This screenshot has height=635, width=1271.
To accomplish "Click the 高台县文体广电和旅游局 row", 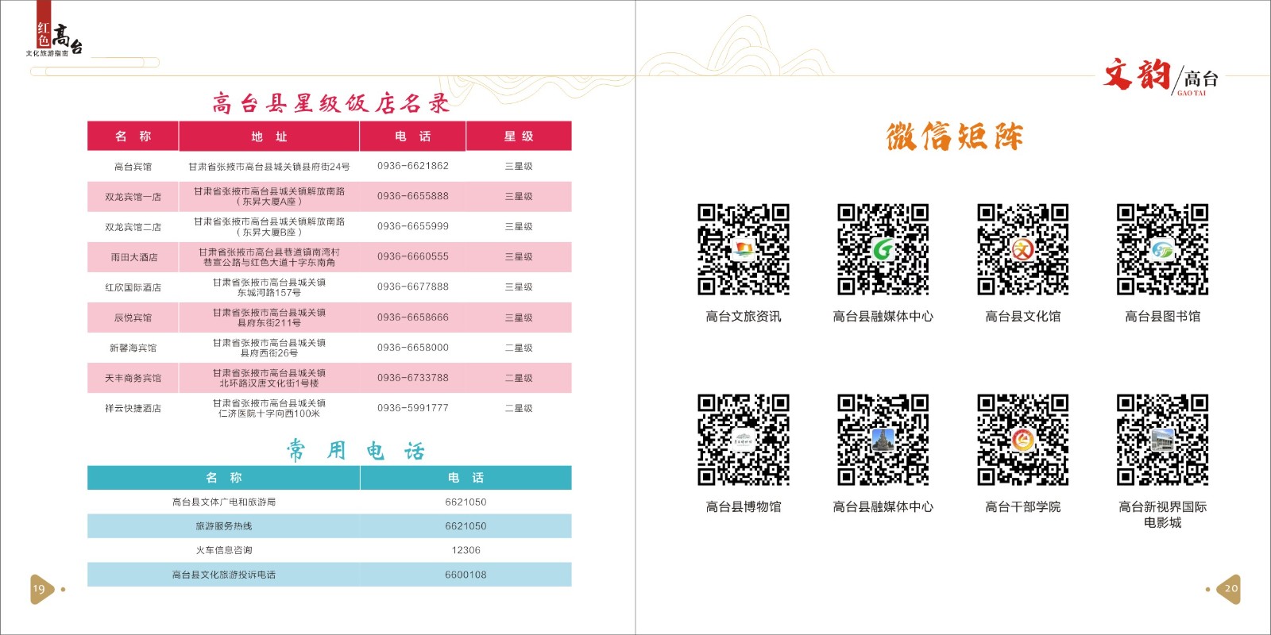I will click(x=330, y=502).
